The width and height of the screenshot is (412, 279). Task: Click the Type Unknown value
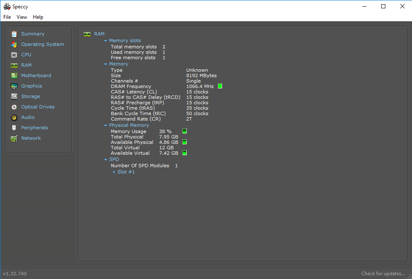tap(197, 70)
